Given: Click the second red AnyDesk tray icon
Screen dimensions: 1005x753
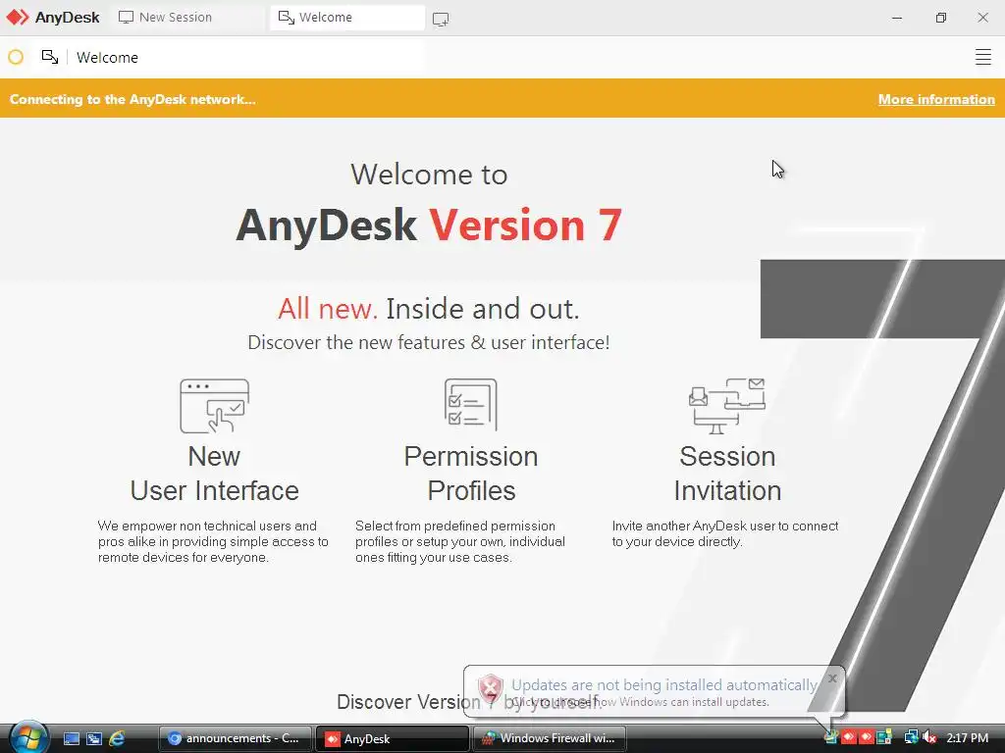Looking at the screenshot, I should (x=866, y=737).
